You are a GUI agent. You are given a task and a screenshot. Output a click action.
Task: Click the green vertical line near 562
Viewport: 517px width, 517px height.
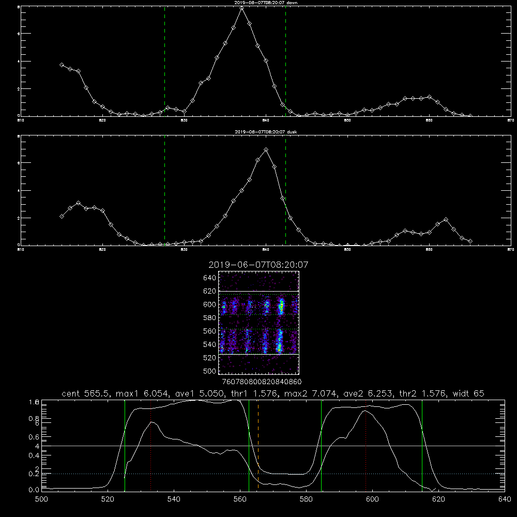[x=249, y=445]
